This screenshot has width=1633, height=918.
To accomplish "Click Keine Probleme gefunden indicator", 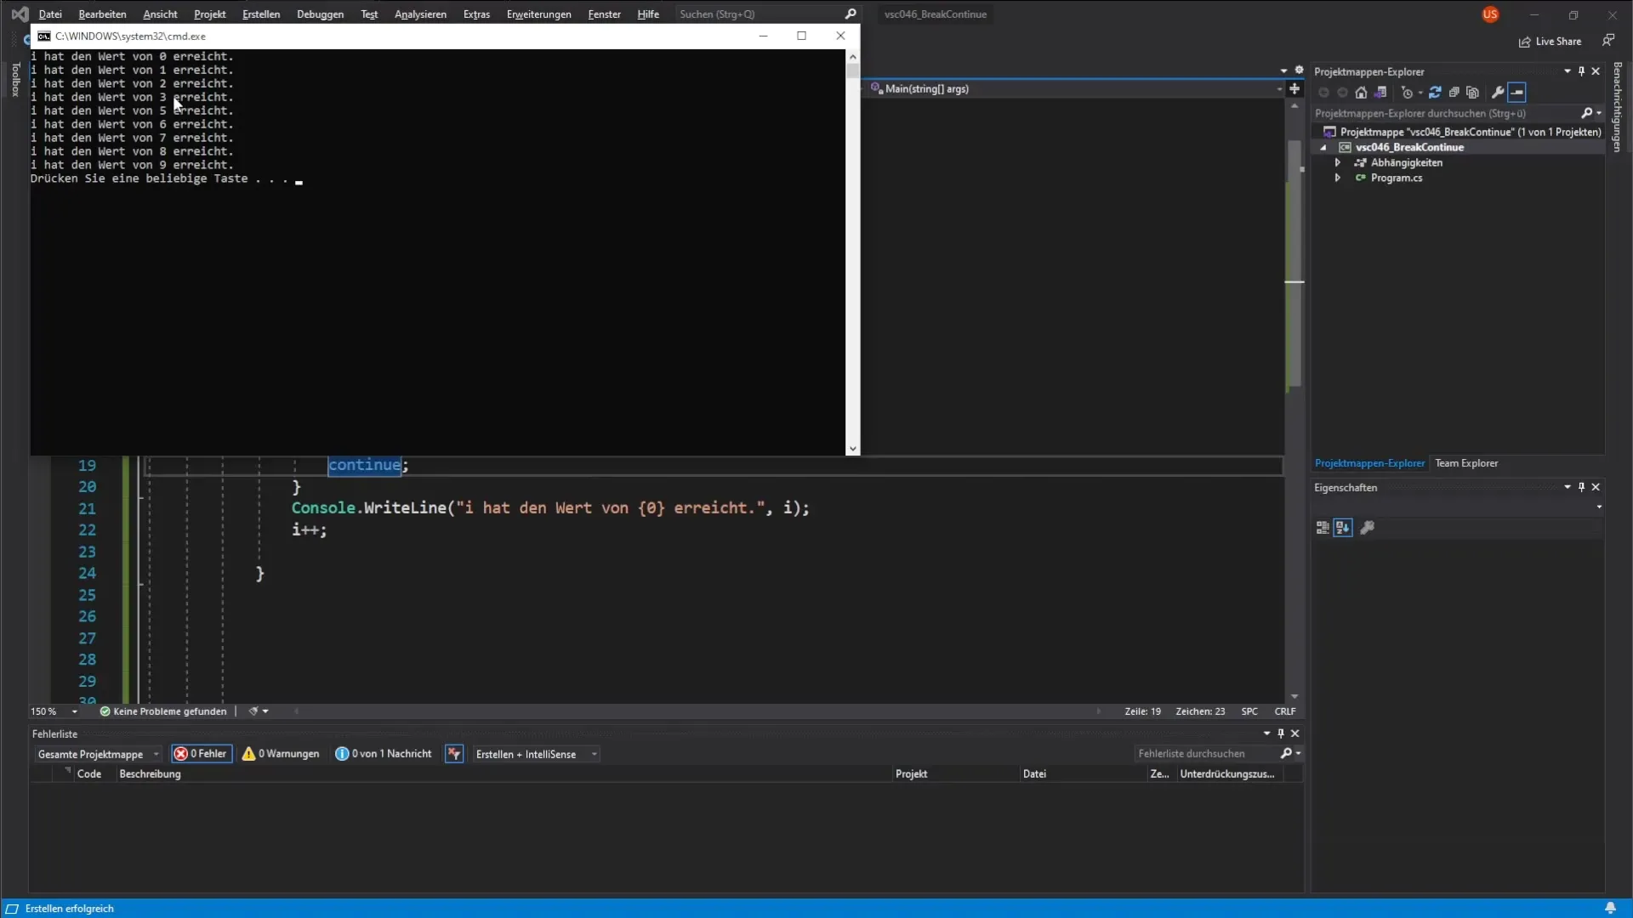I will [163, 711].
